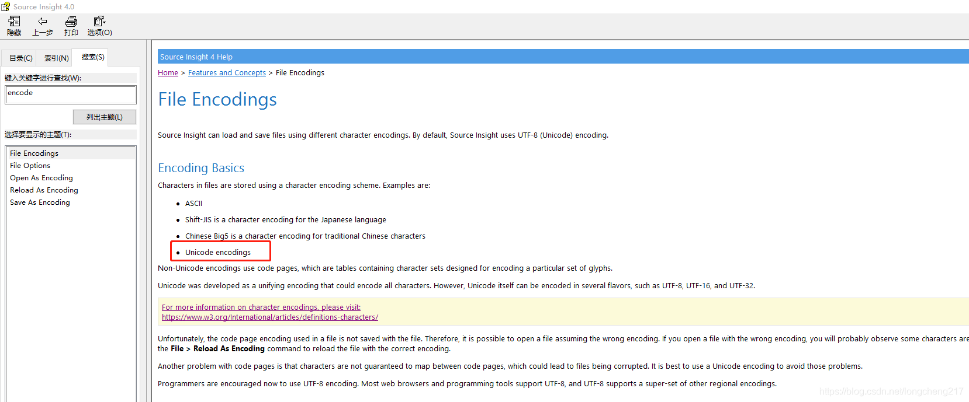969x402 pixels.
Task: Click the Chinese Big5 bullet text
Action: (305, 236)
